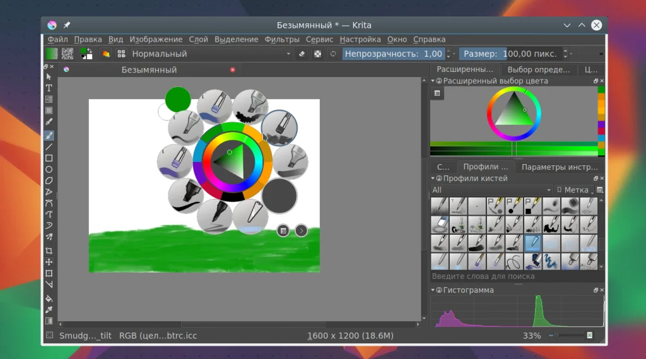
Task: Adjust the Непрозрачность opacity slider
Action: point(394,54)
